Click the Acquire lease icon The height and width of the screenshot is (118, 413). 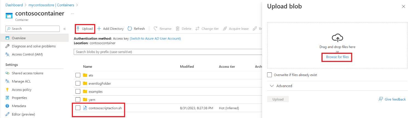click(x=225, y=29)
